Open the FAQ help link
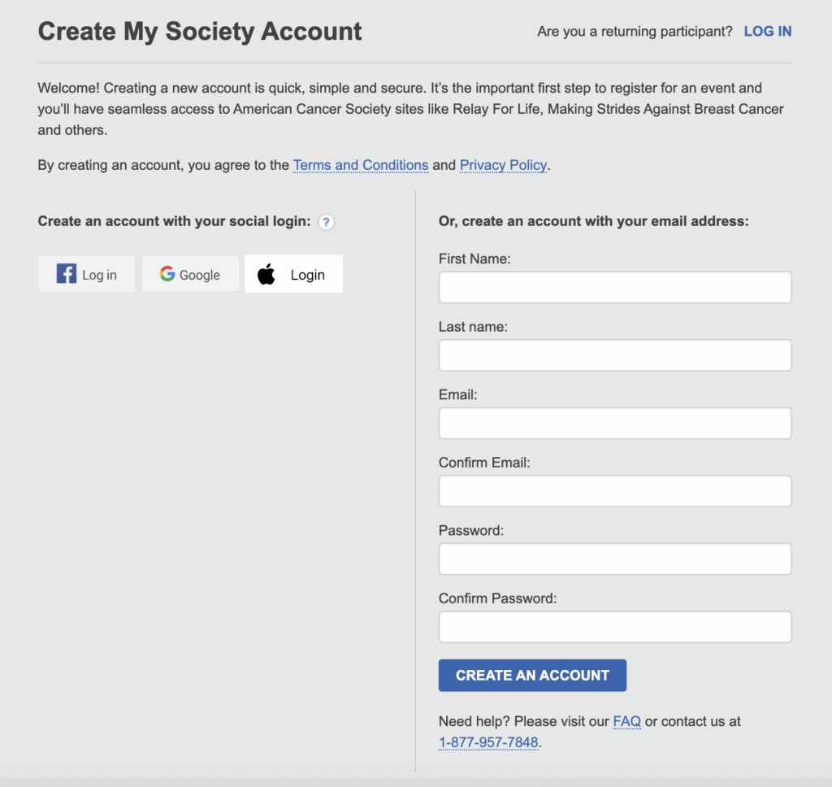The width and height of the screenshot is (832, 787). 626,721
